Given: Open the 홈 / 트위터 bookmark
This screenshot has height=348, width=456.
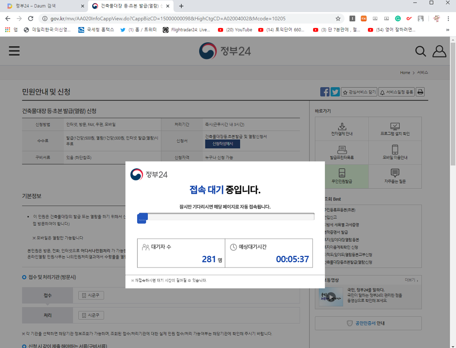Looking at the screenshot, I should (x=138, y=30).
